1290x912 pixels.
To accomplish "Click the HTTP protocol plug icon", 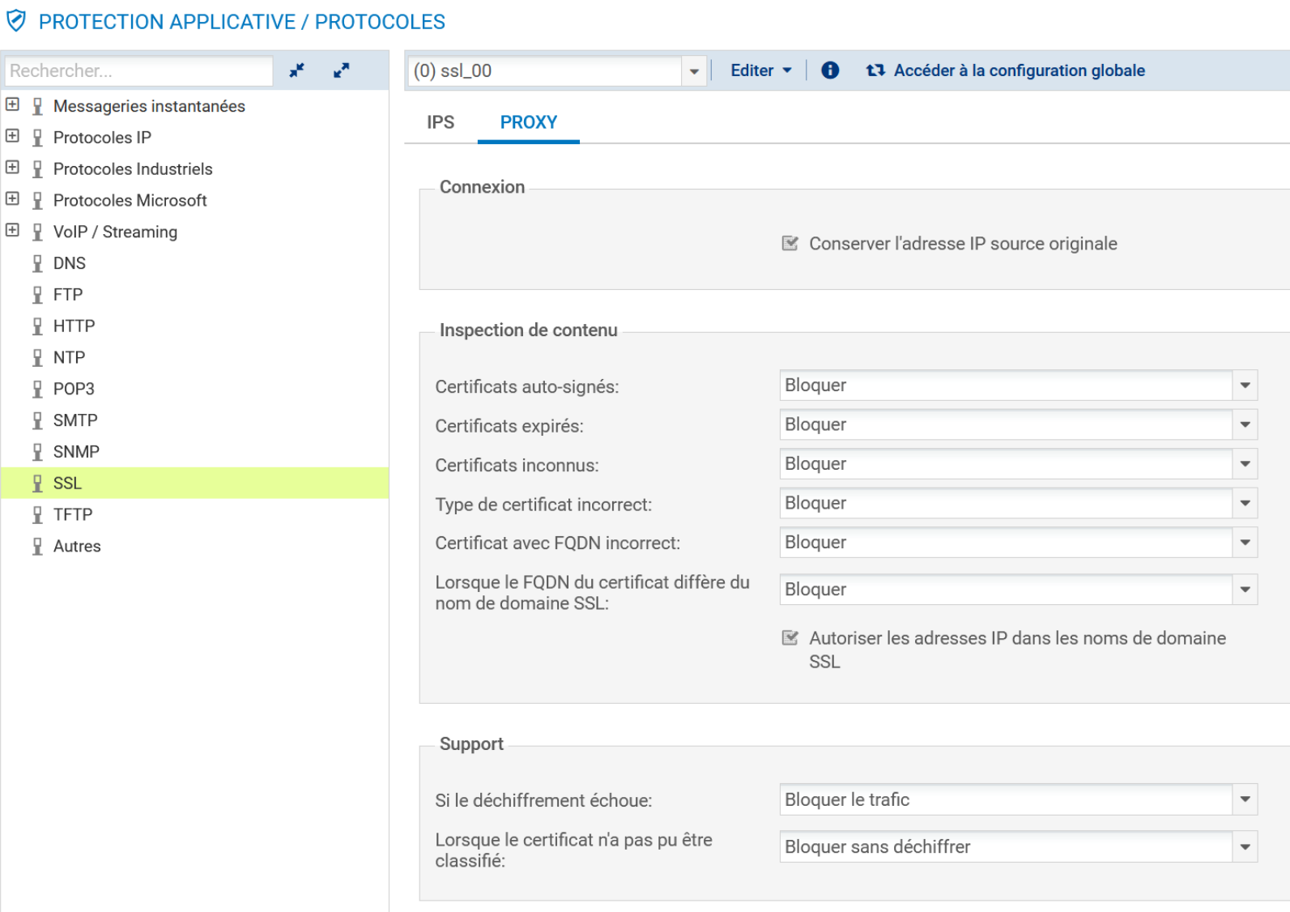I will 37,326.
